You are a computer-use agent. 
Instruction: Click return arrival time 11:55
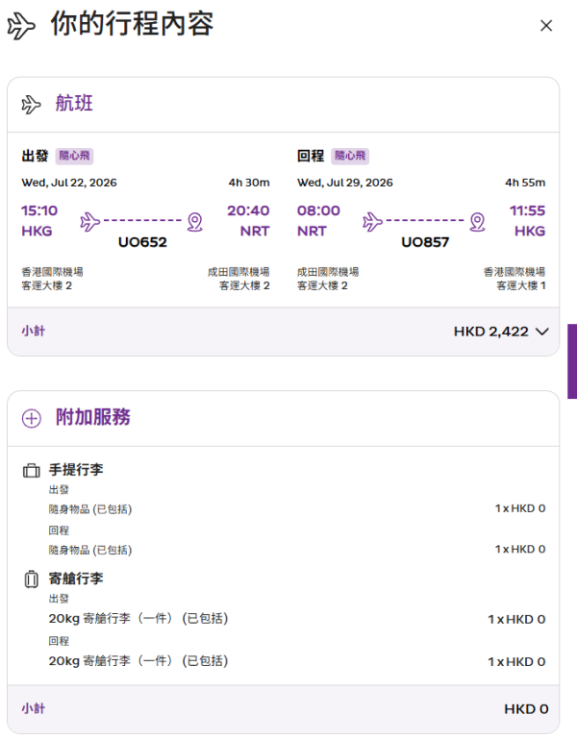527,210
